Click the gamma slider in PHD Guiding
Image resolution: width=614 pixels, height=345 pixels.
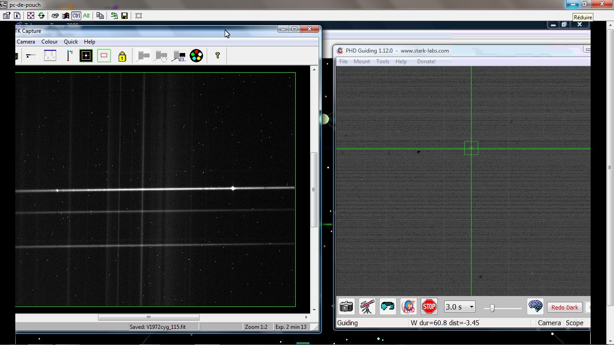click(x=492, y=308)
